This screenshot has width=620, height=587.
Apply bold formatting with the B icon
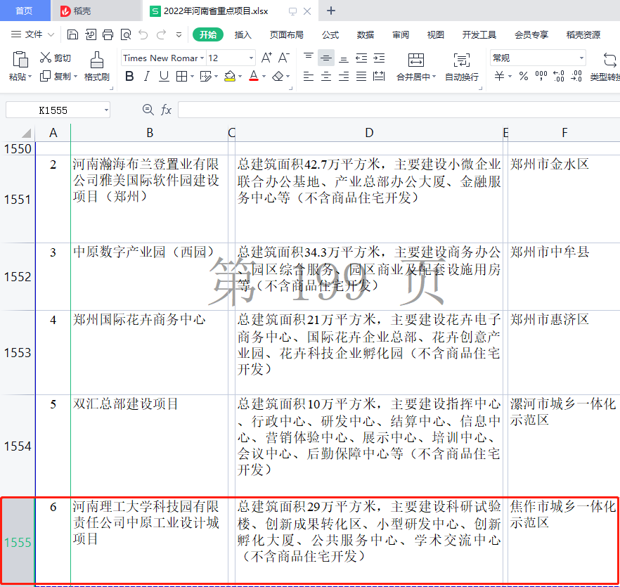click(x=129, y=75)
